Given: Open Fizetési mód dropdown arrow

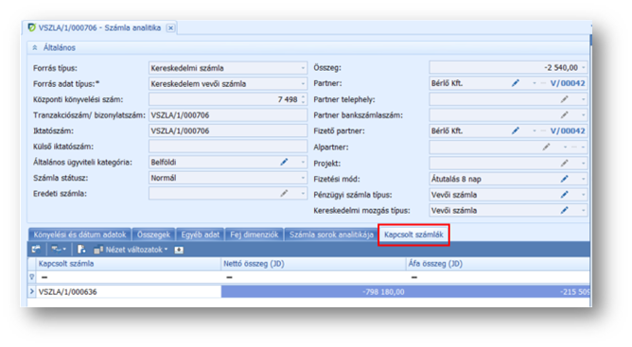Looking at the screenshot, I should pyautogui.click(x=583, y=179).
